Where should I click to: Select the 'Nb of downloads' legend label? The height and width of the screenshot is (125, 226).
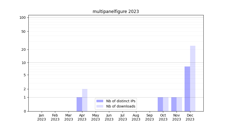tap(121, 106)
